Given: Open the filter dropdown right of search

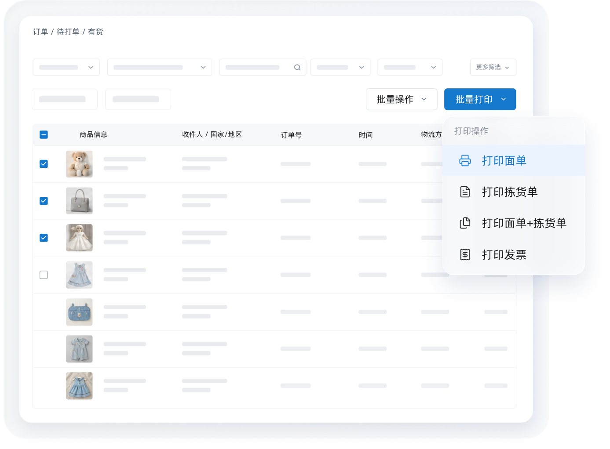Looking at the screenshot, I should pos(340,67).
